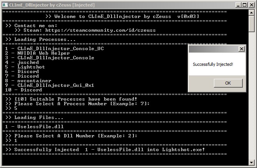Click the final Successfully Injected console line

point(105,150)
